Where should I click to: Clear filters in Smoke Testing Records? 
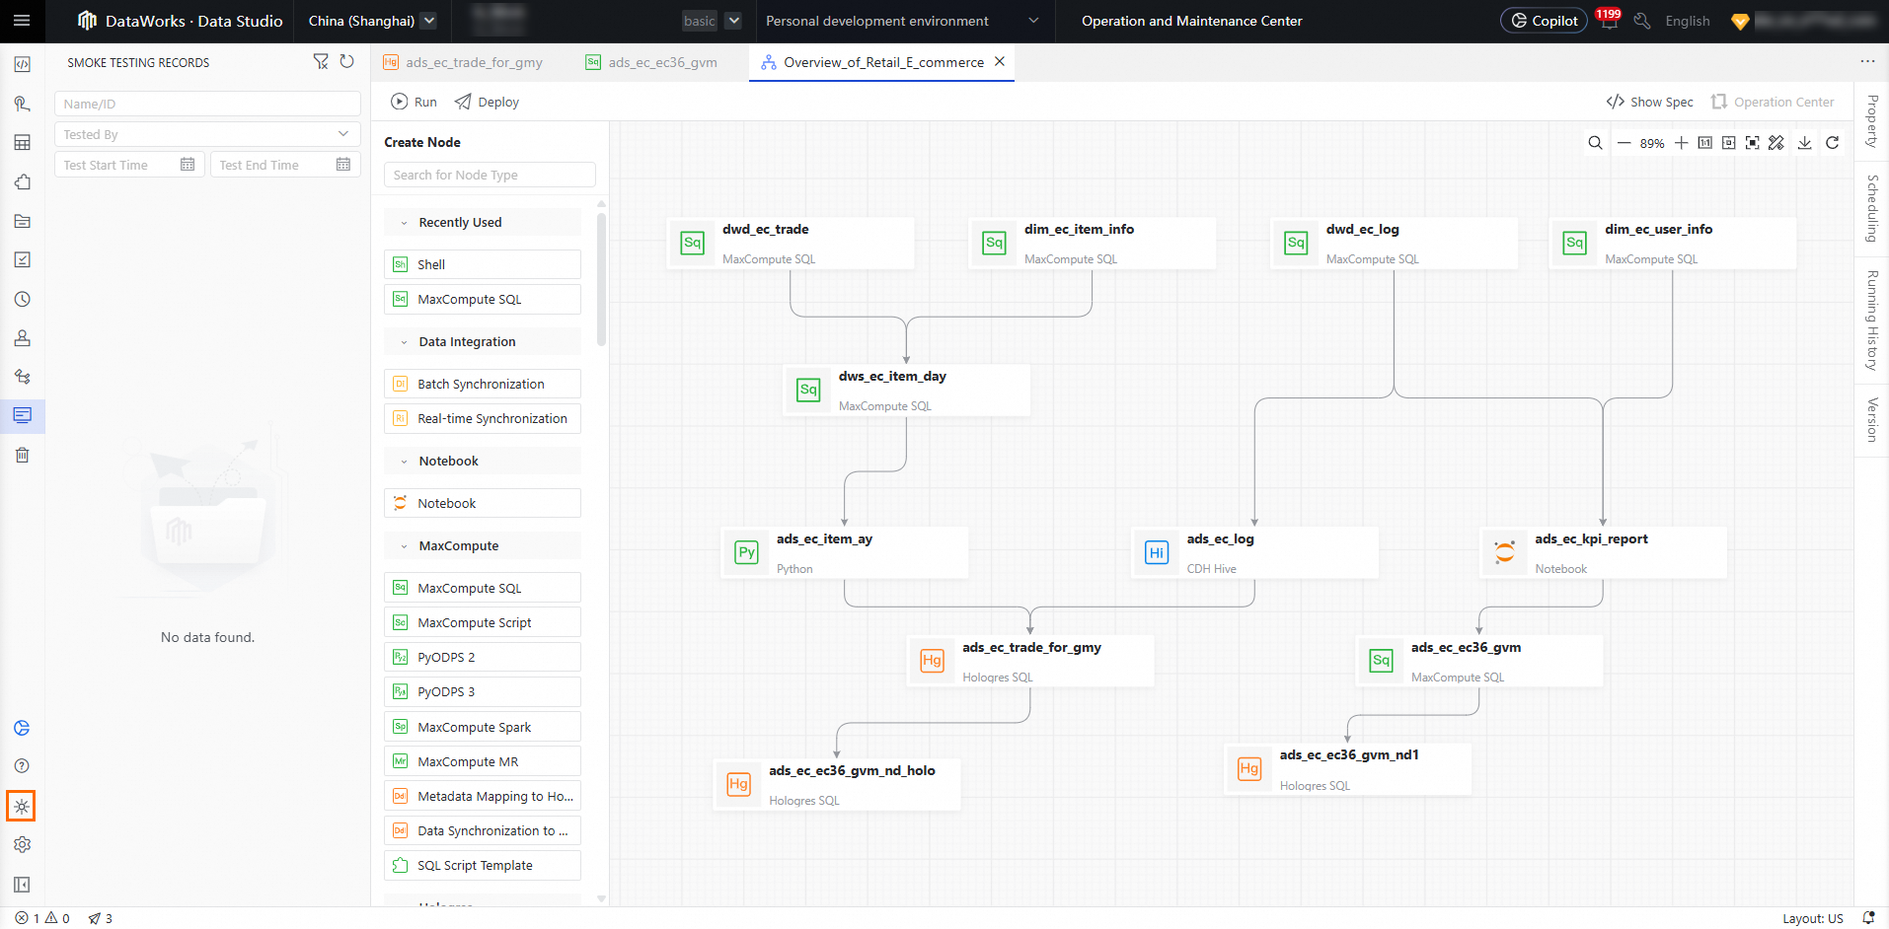[x=321, y=62]
